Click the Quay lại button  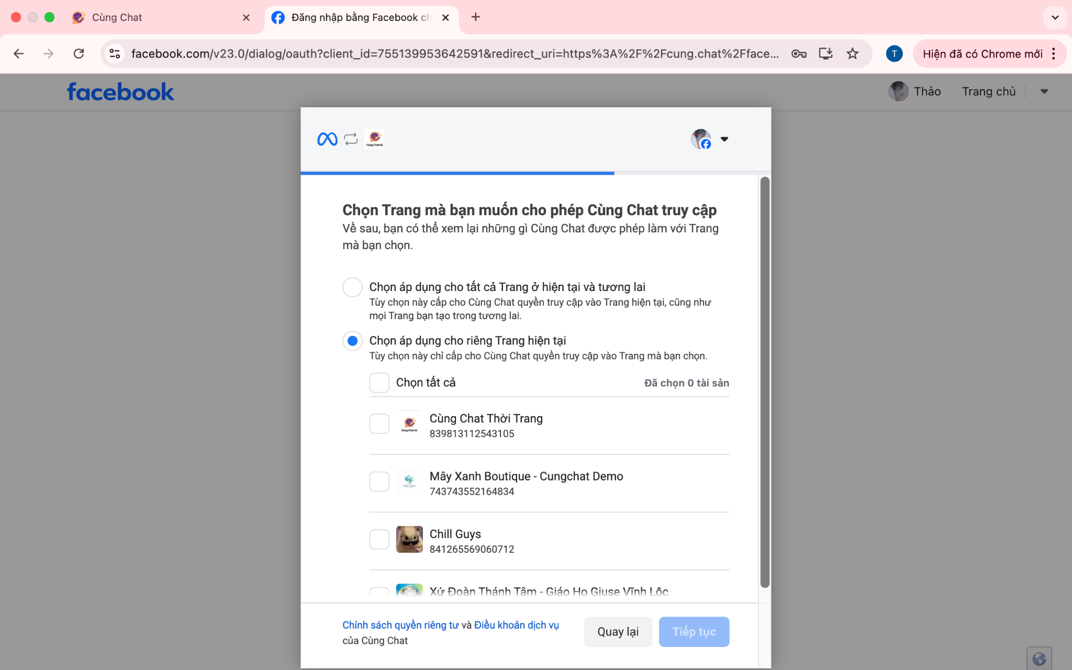pos(618,632)
